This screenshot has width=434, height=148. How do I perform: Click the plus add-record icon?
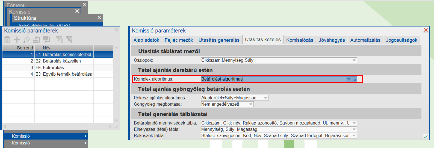point(17,40)
